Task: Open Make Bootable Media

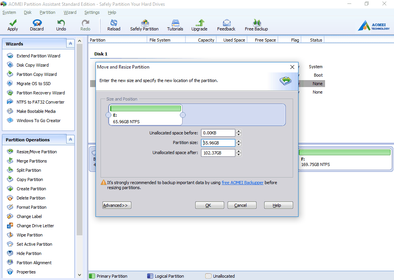Action: click(x=36, y=111)
